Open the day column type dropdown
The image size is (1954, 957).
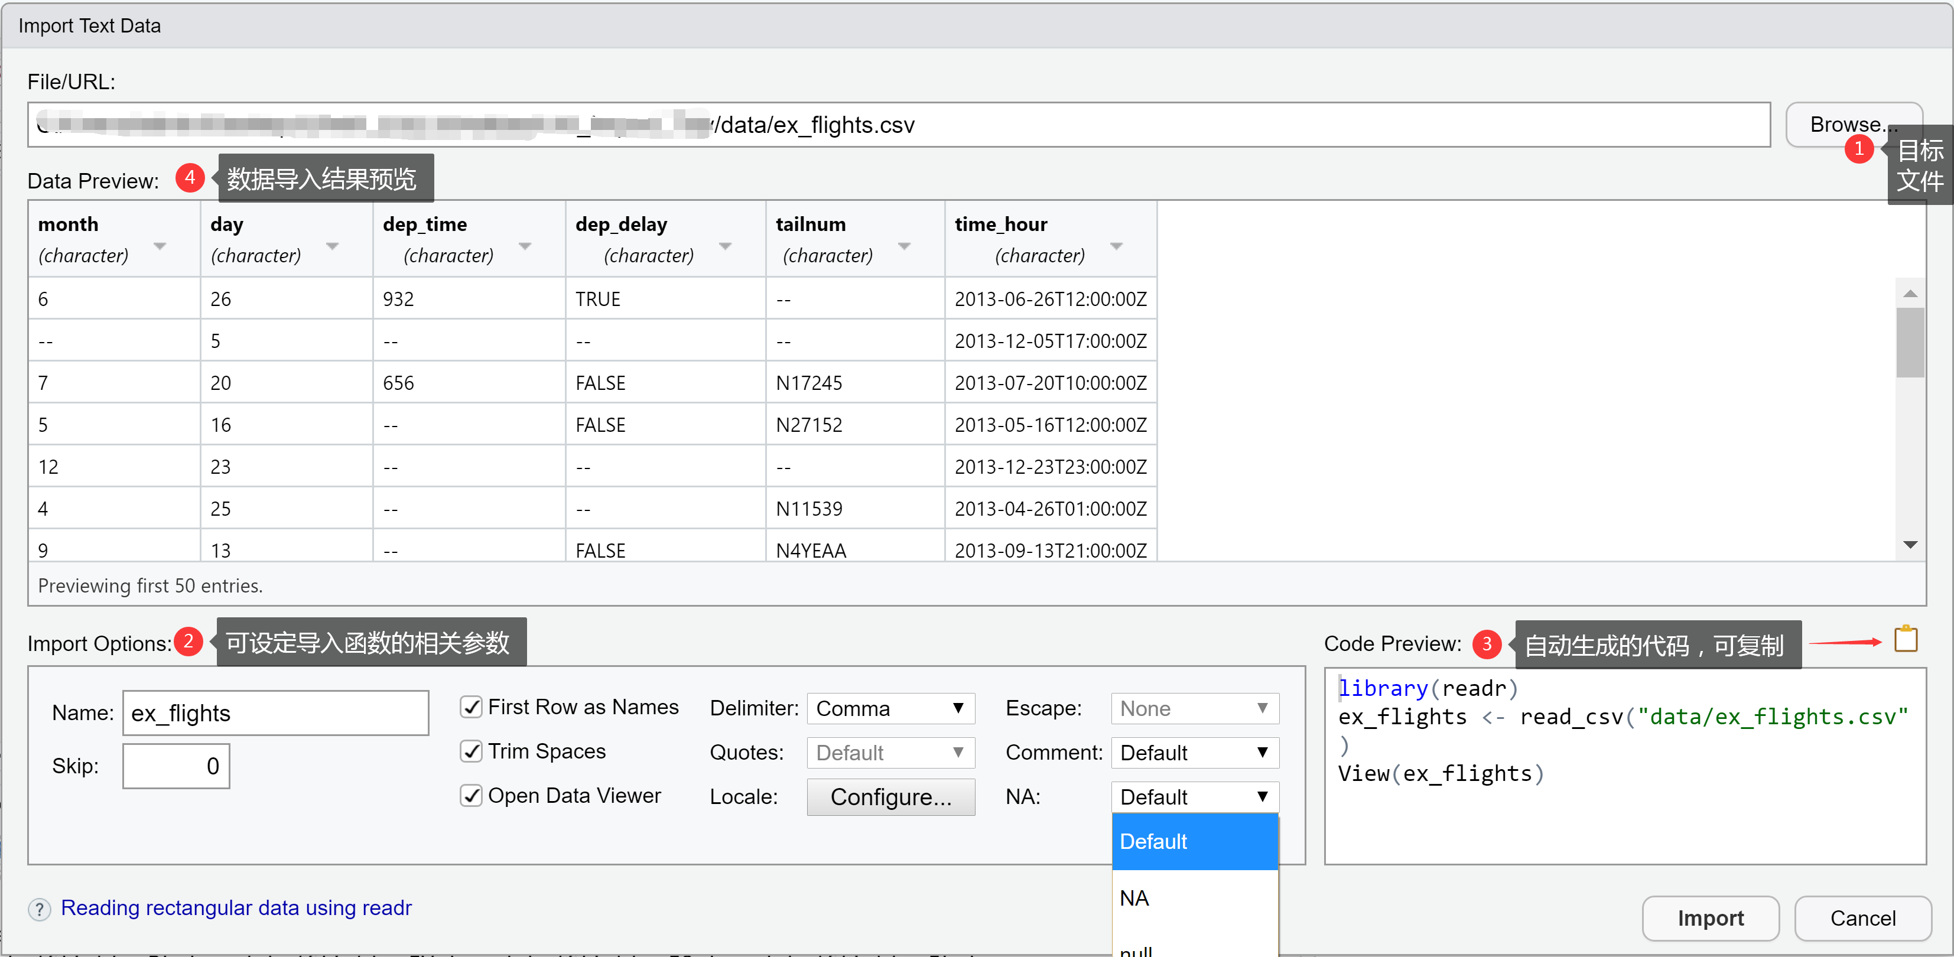pos(332,246)
